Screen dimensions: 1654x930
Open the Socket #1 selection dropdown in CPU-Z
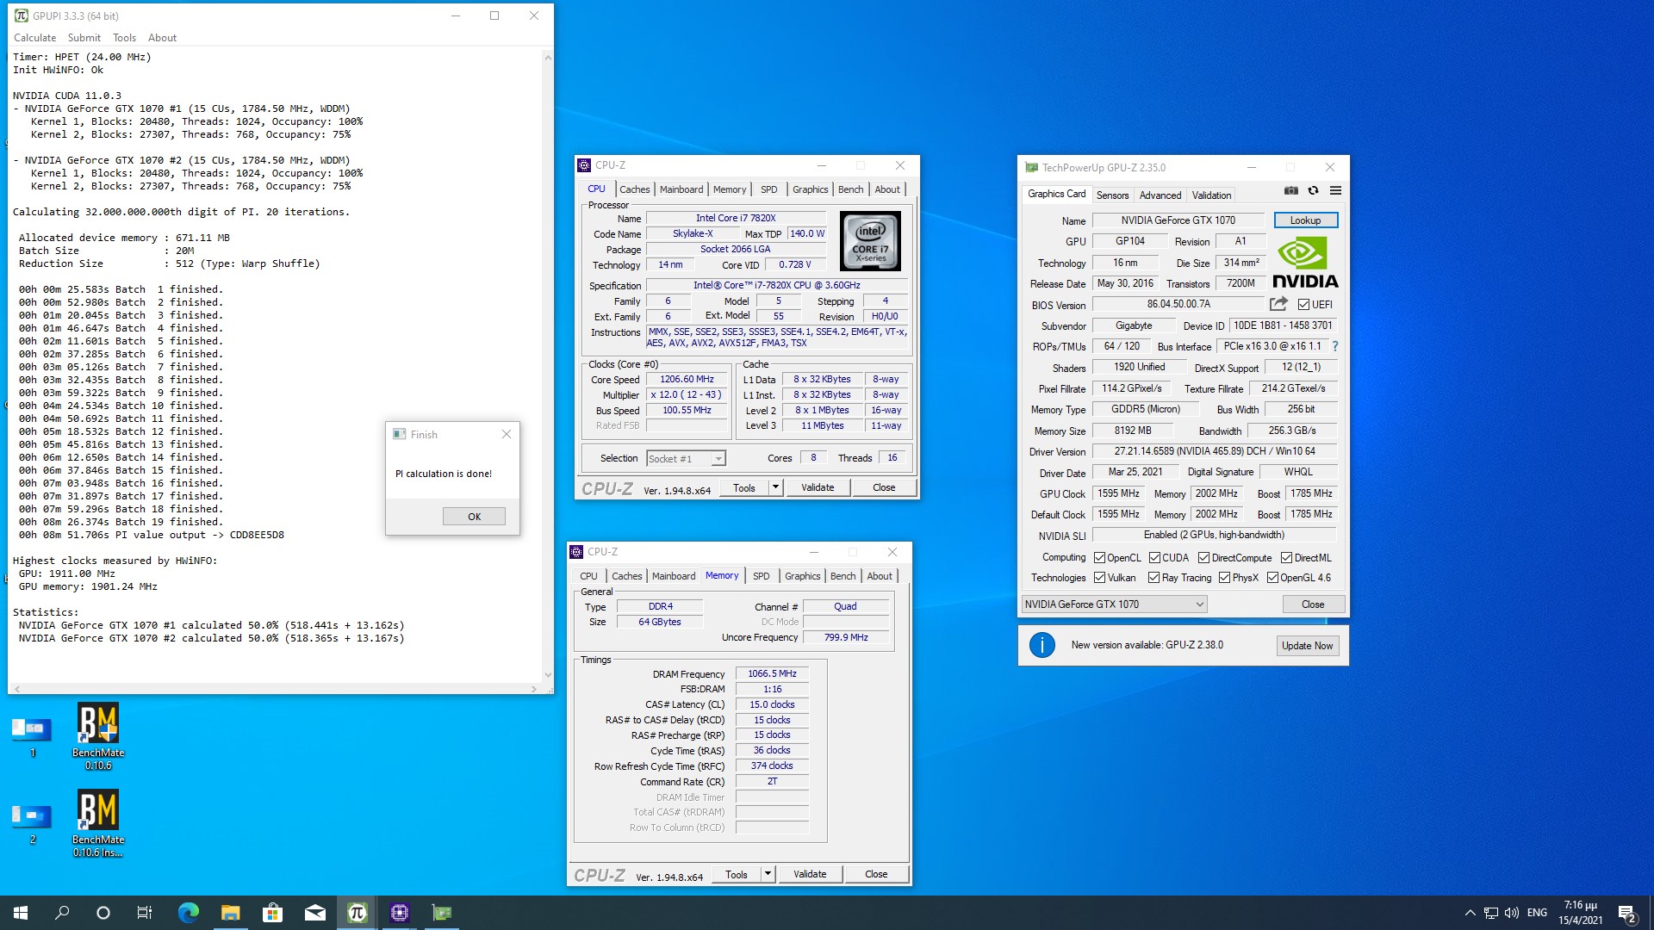pyautogui.click(x=686, y=459)
